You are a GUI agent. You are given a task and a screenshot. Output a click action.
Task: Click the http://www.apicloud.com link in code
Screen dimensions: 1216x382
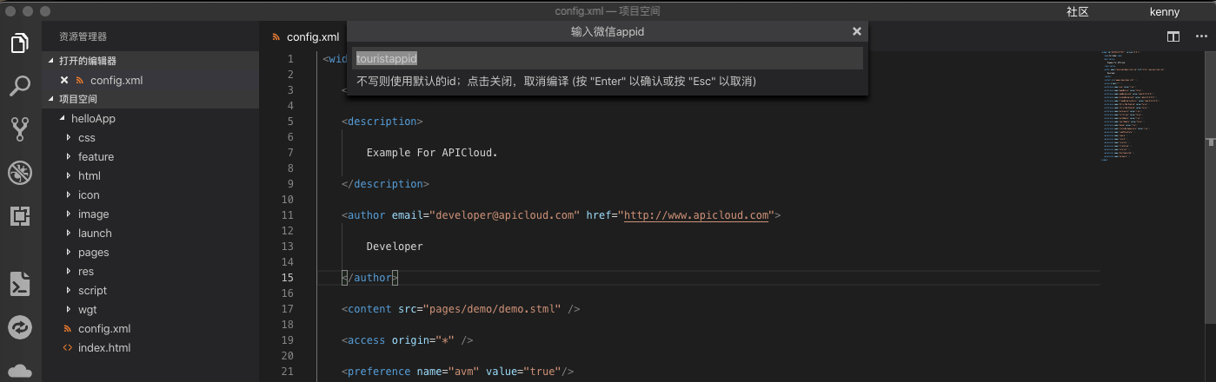[697, 214]
